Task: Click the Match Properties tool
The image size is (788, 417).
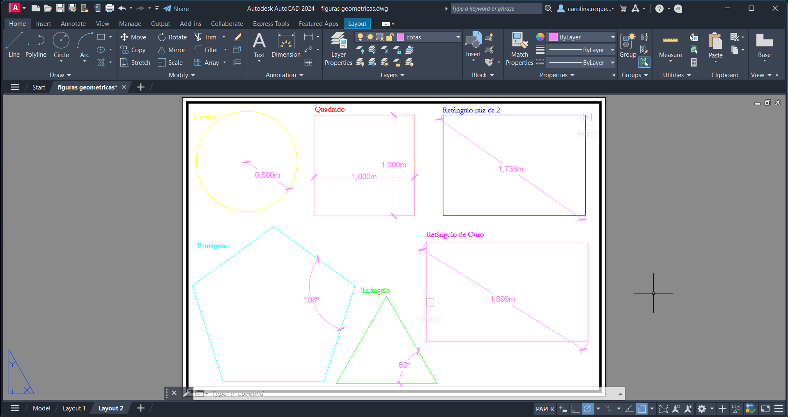Action: pos(519,49)
